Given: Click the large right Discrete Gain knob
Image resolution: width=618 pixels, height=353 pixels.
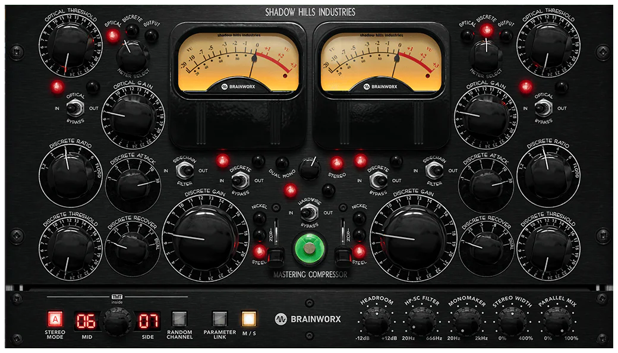Looking at the screenshot, I should tap(414, 238).
